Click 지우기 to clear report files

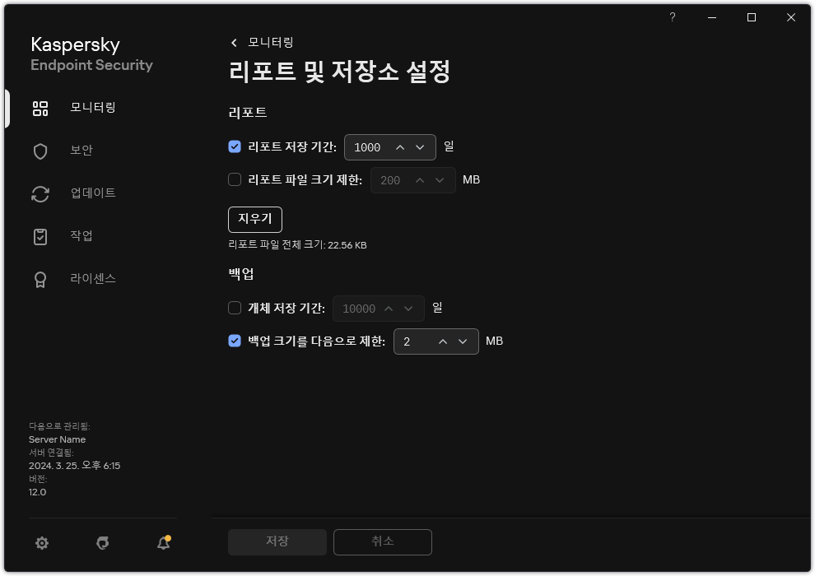coord(254,220)
